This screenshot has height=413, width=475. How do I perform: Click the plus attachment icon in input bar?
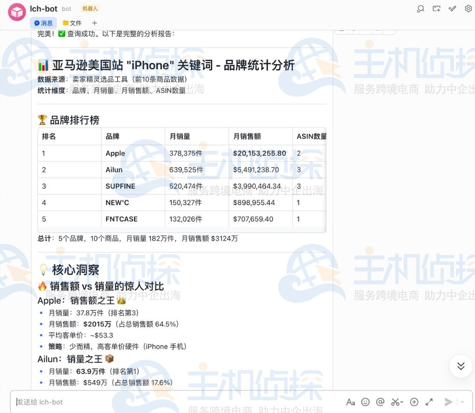[x=414, y=402]
